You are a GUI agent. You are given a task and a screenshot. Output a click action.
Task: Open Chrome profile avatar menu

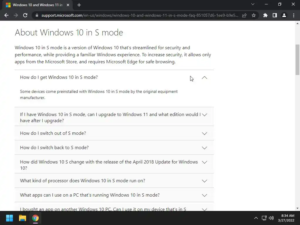click(x=284, y=15)
